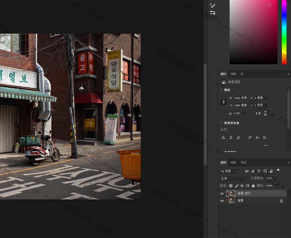Align left edges icon
291x238 pixels.
(223, 137)
